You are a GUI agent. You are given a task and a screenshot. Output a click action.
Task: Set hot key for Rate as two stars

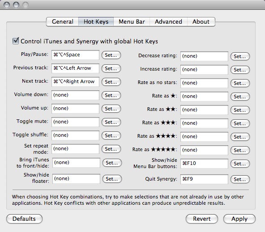tap(240, 110)
